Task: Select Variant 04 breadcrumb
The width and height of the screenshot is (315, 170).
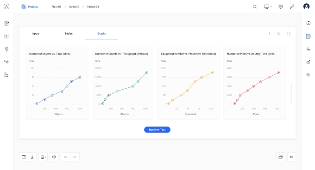Action: pos(93,6)
